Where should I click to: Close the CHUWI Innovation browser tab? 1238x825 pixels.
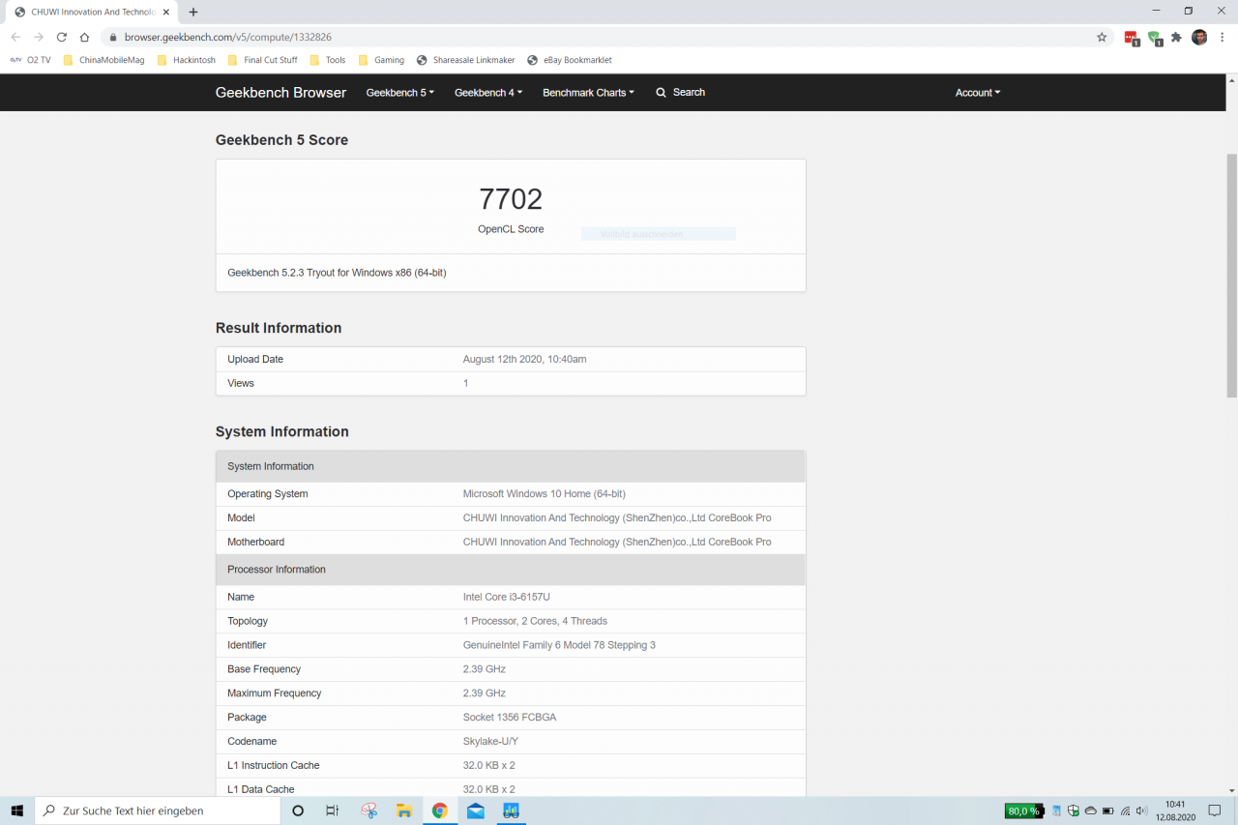pyautogui.click(x=166, y=12)
